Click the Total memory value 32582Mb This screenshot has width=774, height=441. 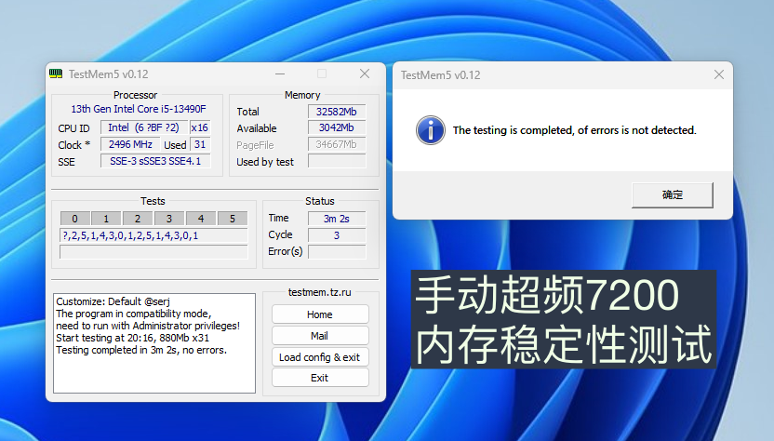337,112
